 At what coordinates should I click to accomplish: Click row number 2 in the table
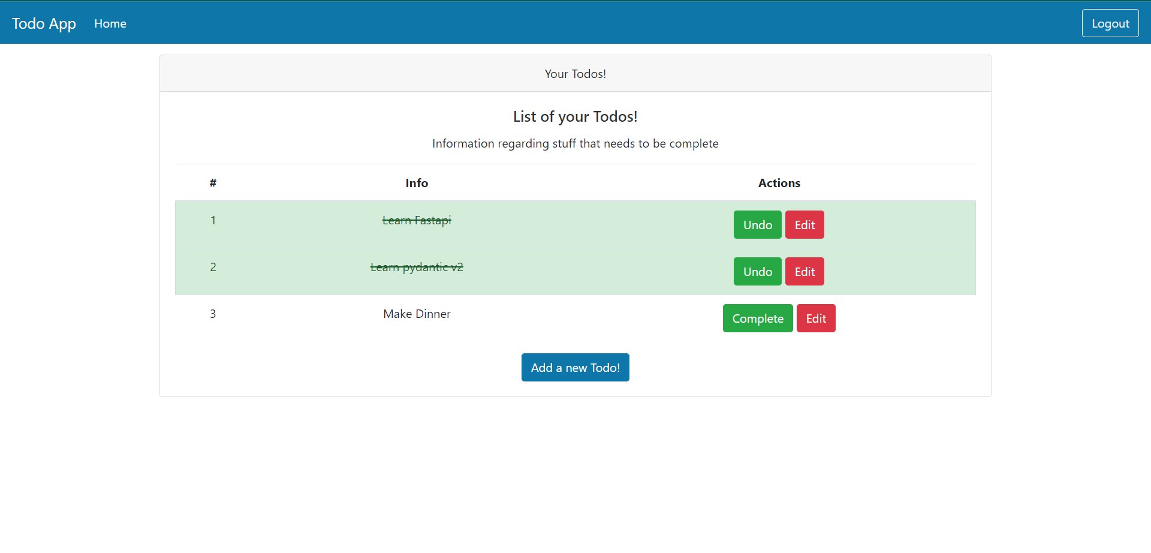(213, 268)
